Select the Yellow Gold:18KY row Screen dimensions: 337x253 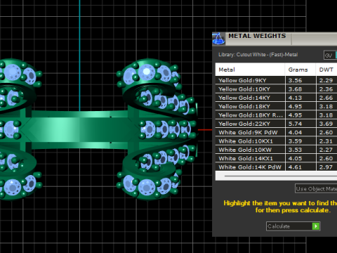pos(276,106)
